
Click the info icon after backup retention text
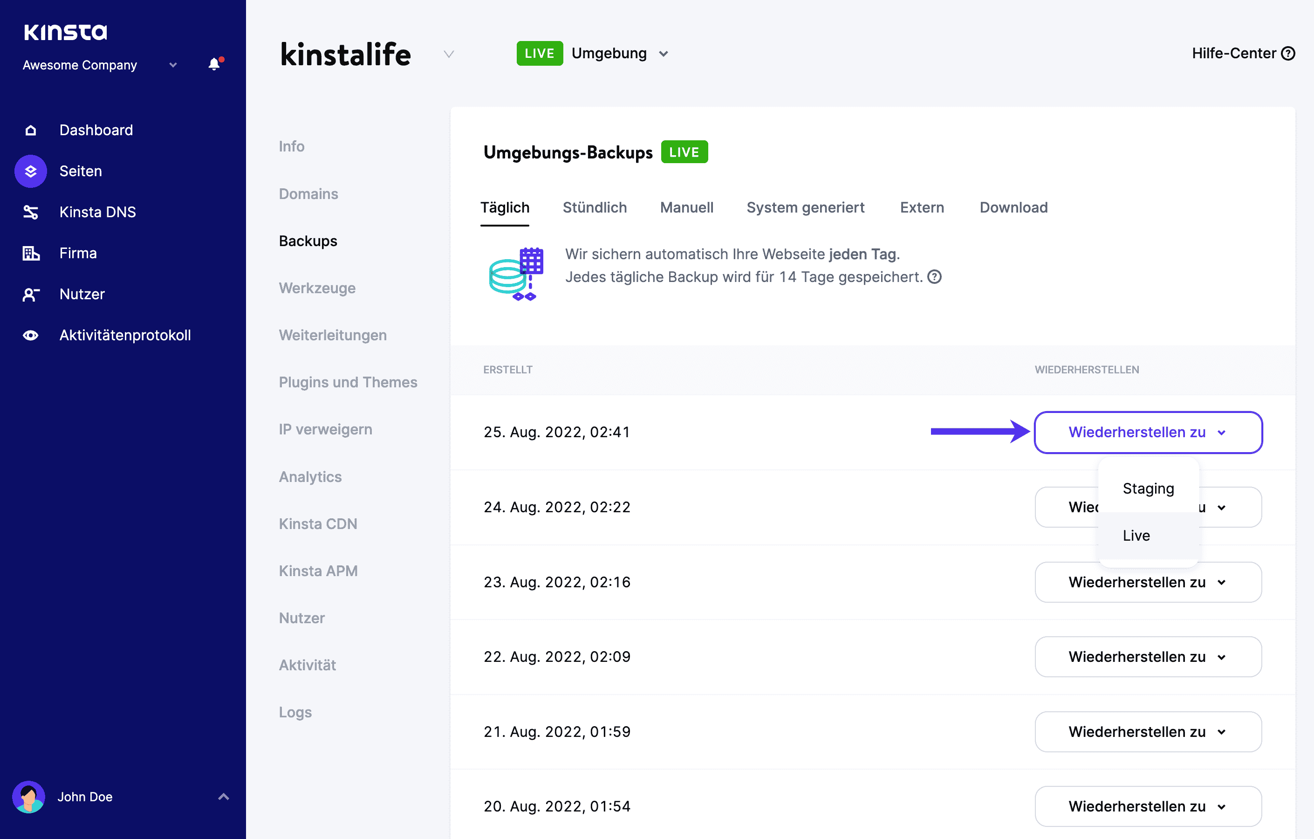(x=935, y=277)
